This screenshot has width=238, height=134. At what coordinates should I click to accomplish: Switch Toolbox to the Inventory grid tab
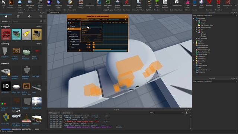(x=17, y=16)
